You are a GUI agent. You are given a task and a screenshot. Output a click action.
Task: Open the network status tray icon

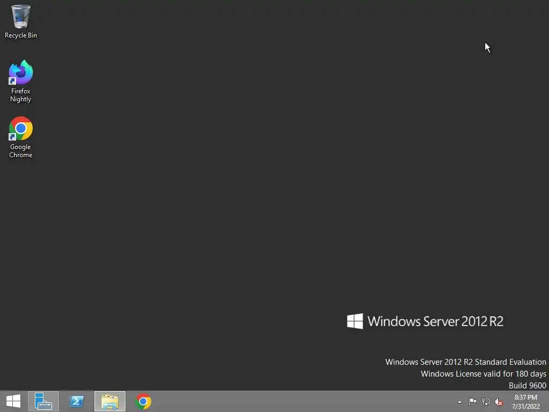486,401
